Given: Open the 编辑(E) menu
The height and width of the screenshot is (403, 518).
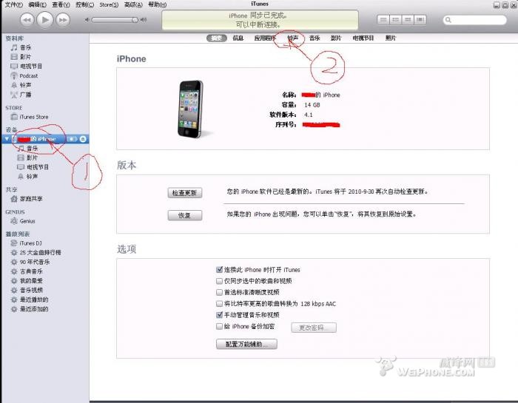Looking at the screenshot, I should point(37,4).
